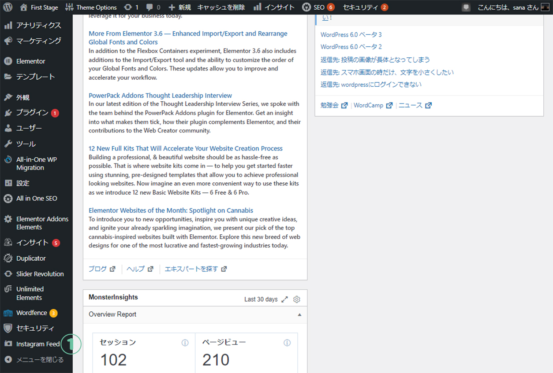Click the info icon beside セッション
Viewport: 553px width, 373px height.
185,343
